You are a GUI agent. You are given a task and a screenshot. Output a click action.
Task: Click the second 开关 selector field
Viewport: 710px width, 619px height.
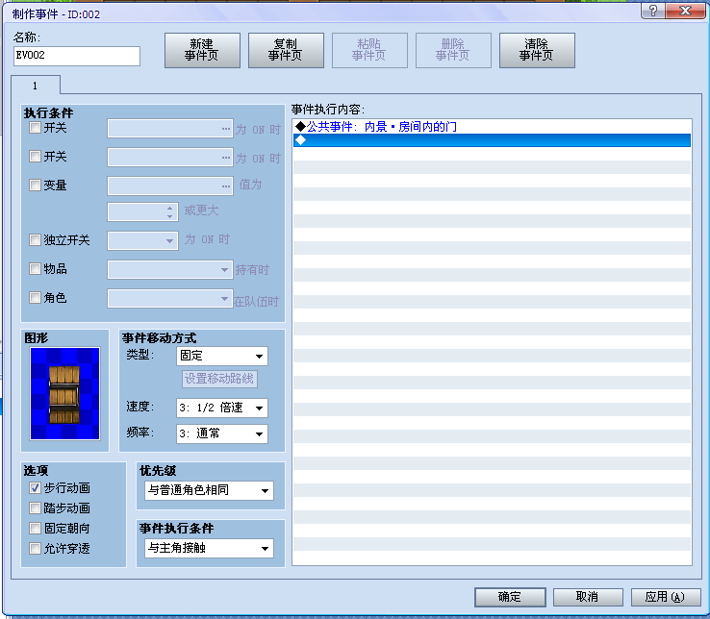click(169, 158)
